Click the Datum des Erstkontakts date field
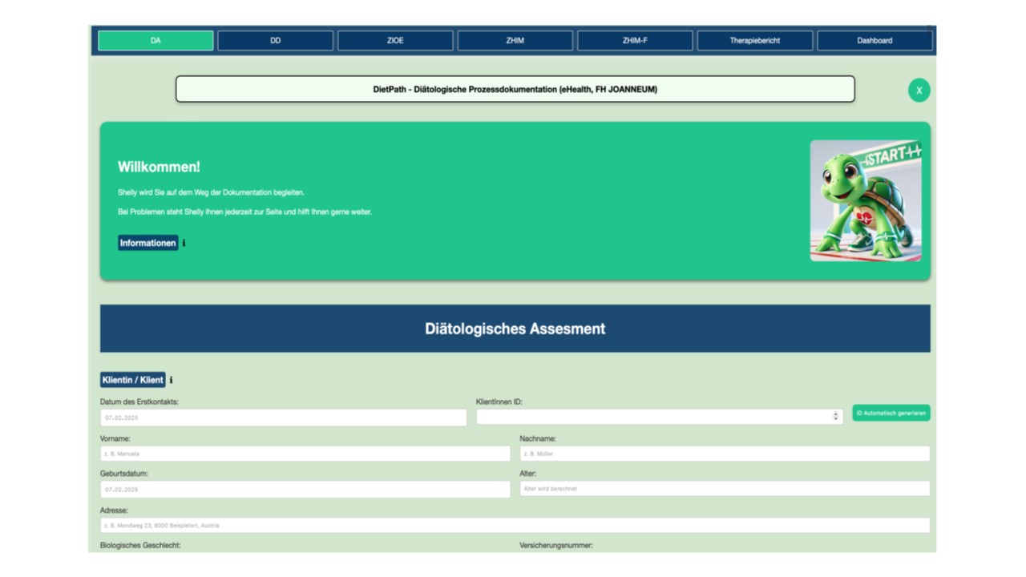 tap(283, 418)
